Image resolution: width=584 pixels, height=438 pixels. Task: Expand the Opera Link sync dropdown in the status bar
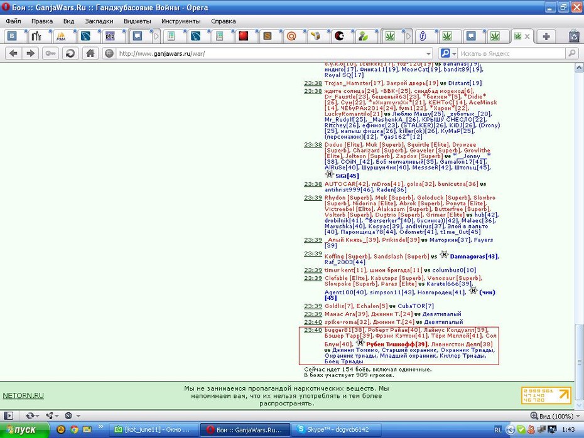tap(32, 415)
